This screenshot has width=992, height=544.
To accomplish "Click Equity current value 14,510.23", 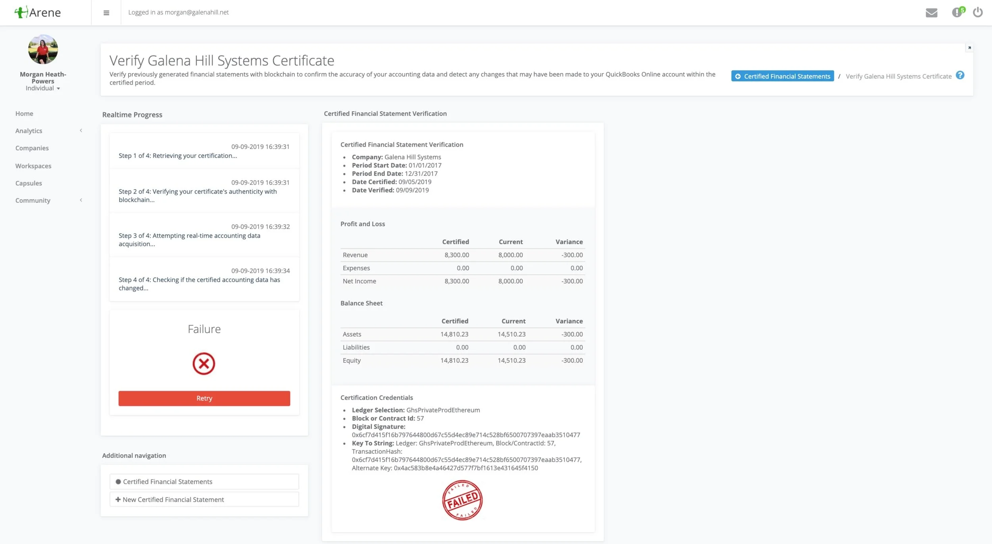I will tap(511, 360).
